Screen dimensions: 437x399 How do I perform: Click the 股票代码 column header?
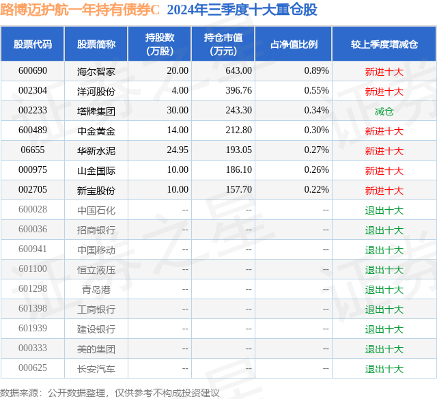click(33, 44)
